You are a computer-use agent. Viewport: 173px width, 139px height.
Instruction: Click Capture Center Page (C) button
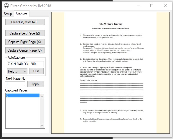[x=25, y=50]
